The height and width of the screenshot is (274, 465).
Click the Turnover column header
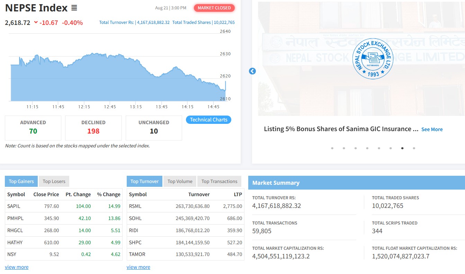pyautogui.click(x=199, y=194)
